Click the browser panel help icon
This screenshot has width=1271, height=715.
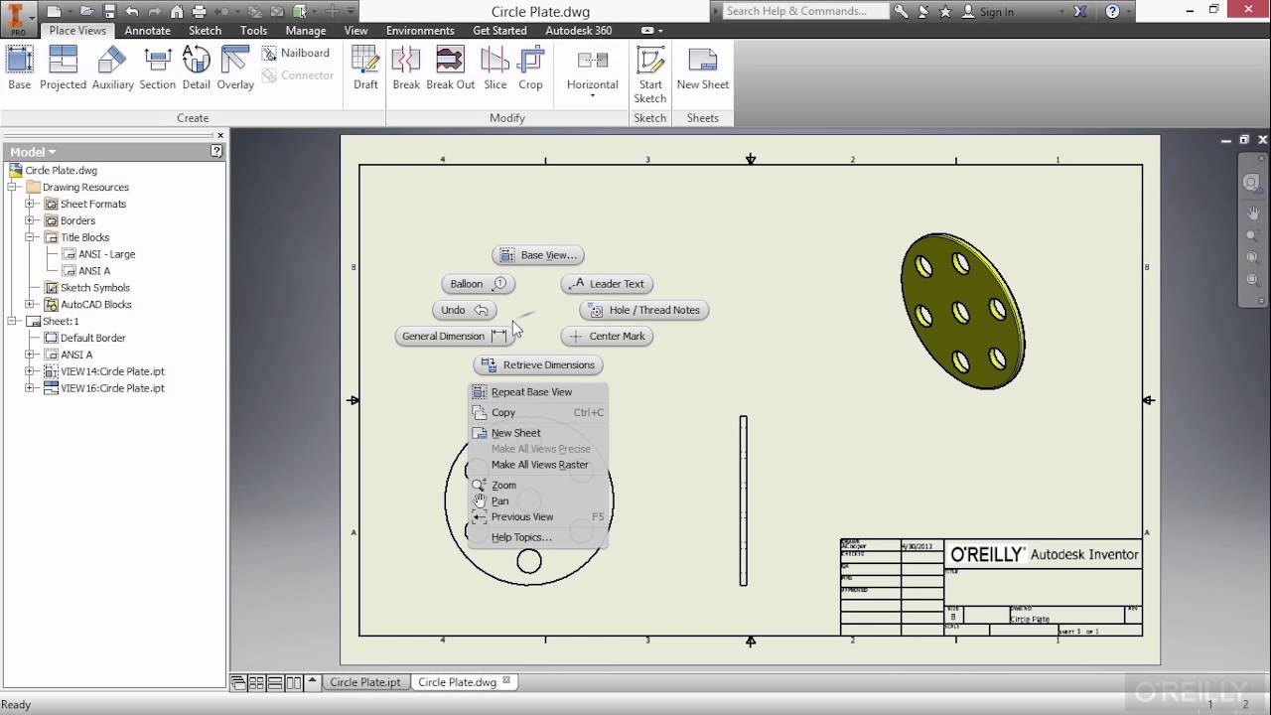pos(216,152)
